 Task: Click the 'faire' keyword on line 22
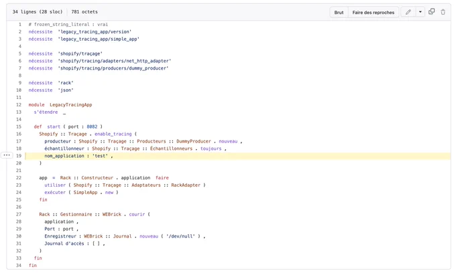click(162, 178)
